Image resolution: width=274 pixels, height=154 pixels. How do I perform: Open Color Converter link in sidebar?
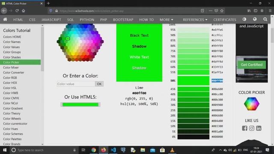[x=14, y=72]
